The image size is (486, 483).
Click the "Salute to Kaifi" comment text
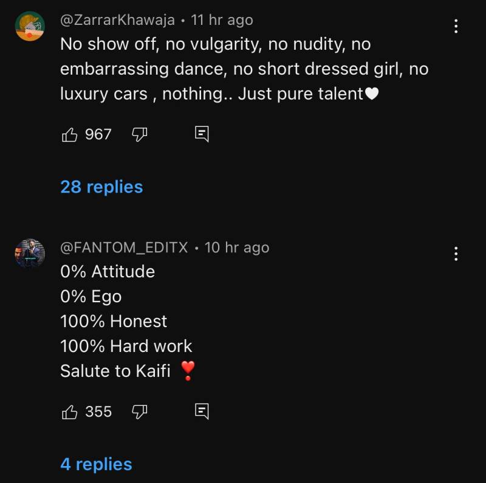pyautogui.click(x=115, y=371)
